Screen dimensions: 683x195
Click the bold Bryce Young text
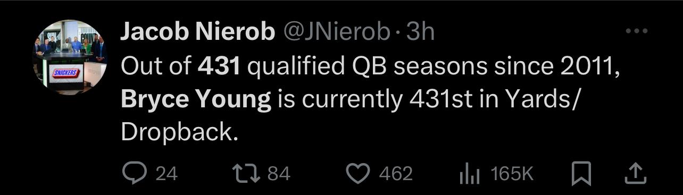196,100
